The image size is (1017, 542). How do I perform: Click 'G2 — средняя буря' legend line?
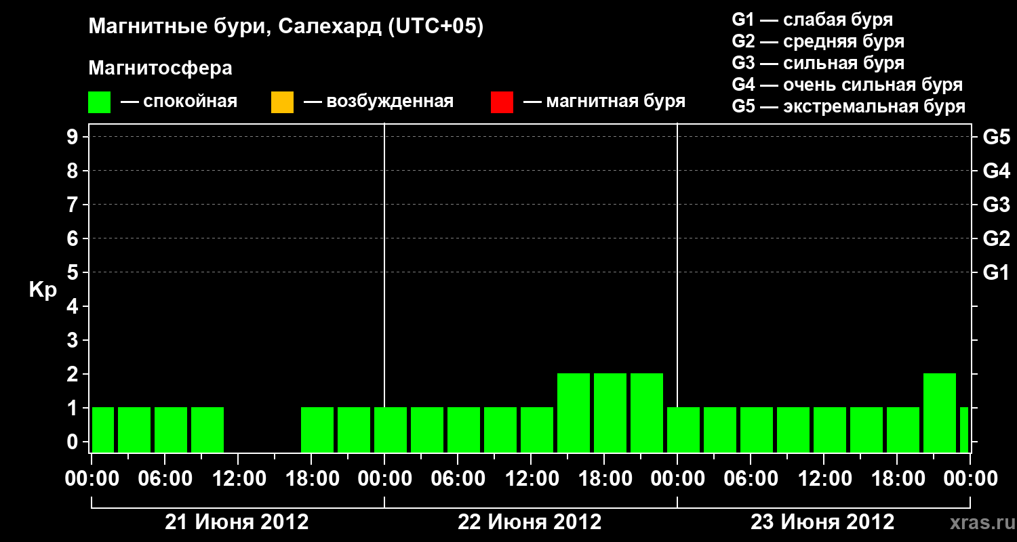click(818, 41)
